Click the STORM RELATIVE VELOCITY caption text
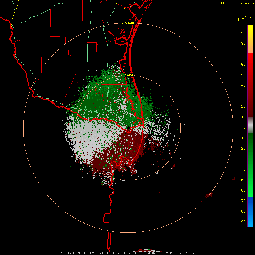 tap(91, 253)
